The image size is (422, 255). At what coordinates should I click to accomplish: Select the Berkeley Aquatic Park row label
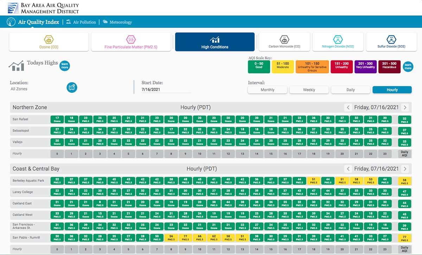click(28, 180)
